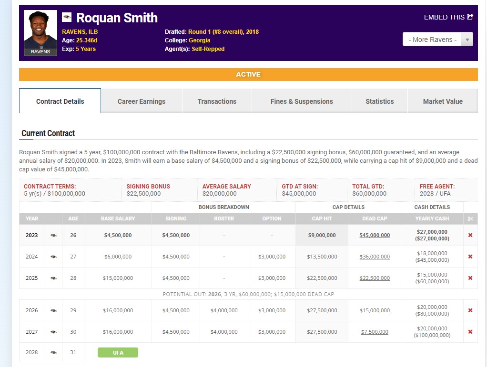
Task: Click the Ravens logo in the 2023 row
Action: coord(53,235)
